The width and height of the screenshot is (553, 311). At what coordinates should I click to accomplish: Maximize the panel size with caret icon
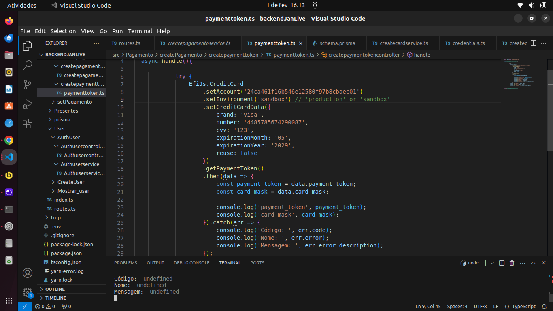[x=533, y=263]
